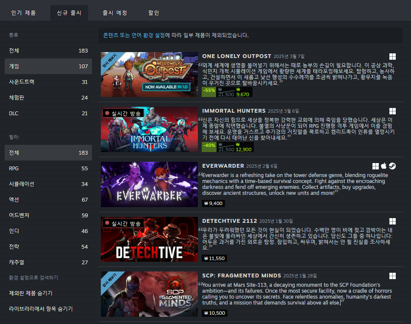Select the 게임 type filter
This screenshot has height=324, width=411.
point(48,66)
